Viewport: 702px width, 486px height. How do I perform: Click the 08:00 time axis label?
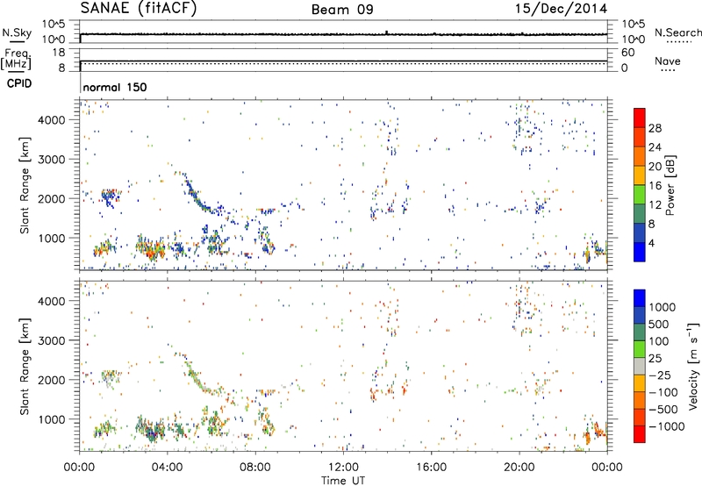[255, 468]
